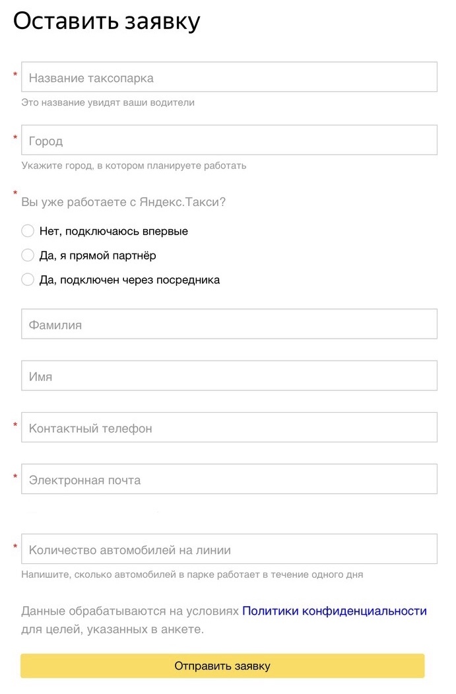The image size is (456, 694).
Task: Click hint text about the planned work city
Action: [134, 166]
